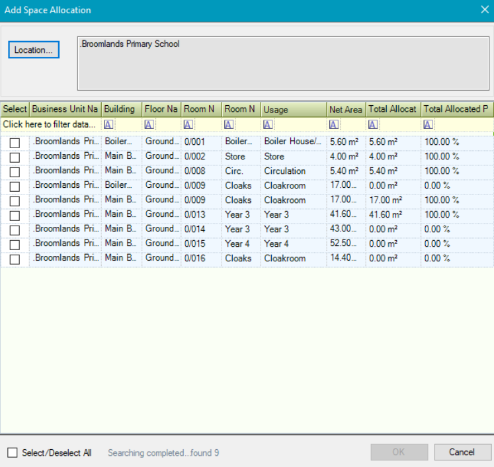494x467 pixels.
Task: Click the second Room N column filter icon
Action: pyautogui.click(x=229, y=124)
